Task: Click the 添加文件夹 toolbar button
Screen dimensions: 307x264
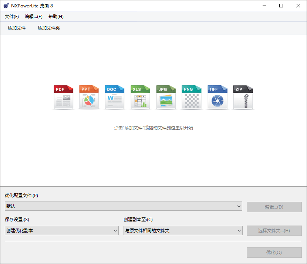Action: 48,28
